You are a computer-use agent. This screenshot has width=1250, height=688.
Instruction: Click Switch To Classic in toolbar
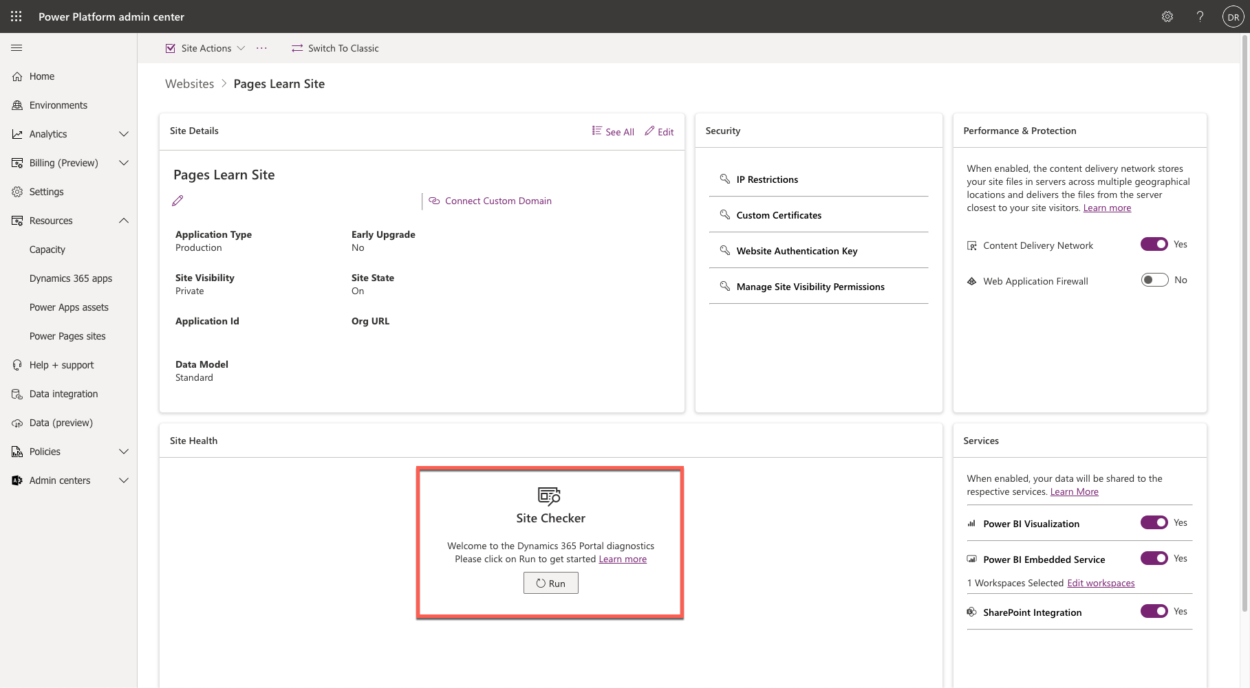(335, 48)
